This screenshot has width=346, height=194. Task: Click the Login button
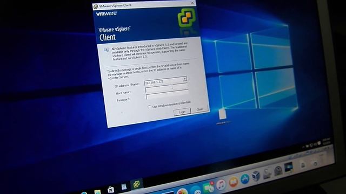click(x=182, y=112)
